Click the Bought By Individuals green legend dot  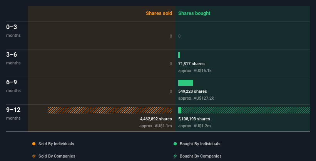(175, 144)
